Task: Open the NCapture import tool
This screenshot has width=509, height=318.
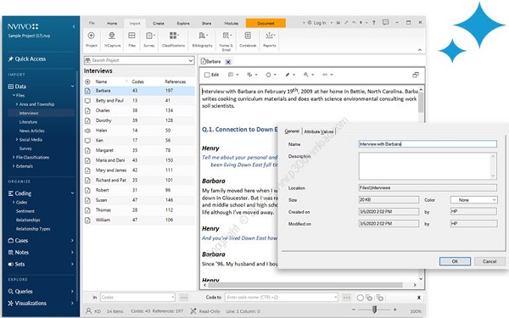Action: pyautogui.click(x=112, y=36)
